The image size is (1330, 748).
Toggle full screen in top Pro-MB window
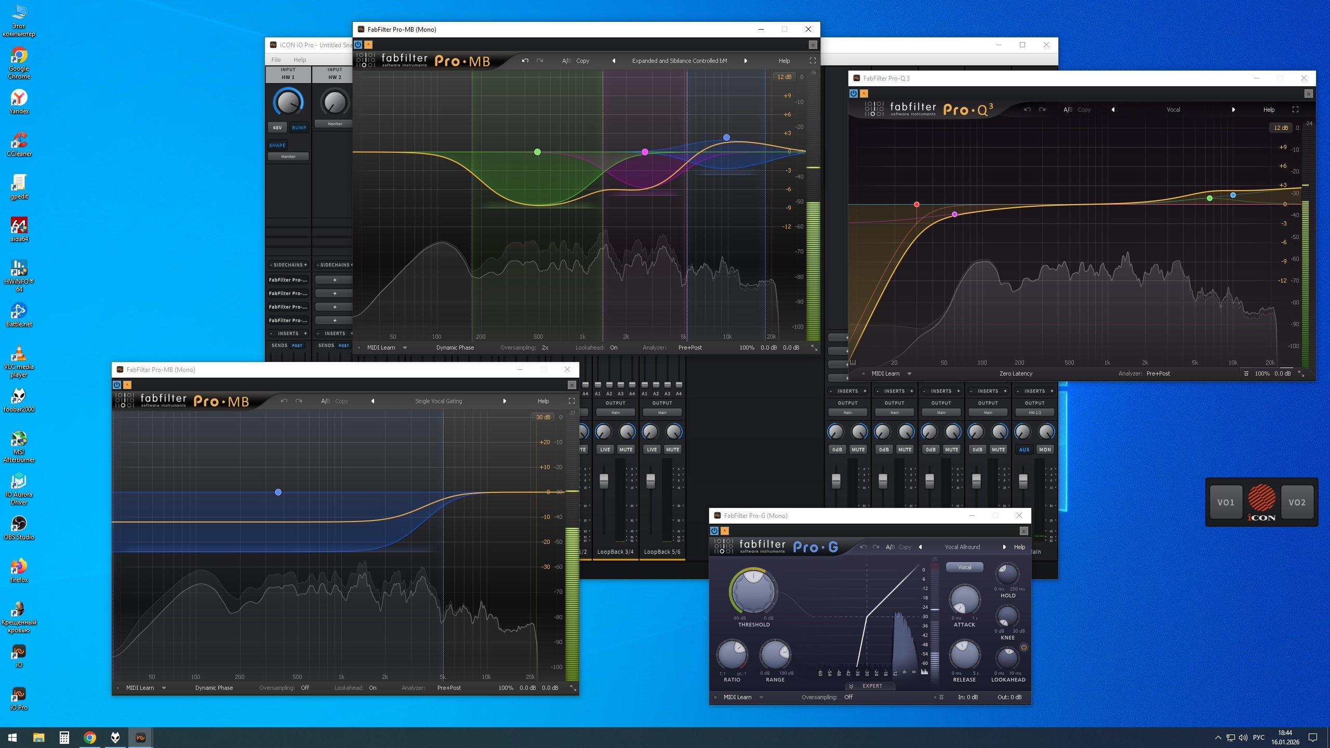(813, 61)
